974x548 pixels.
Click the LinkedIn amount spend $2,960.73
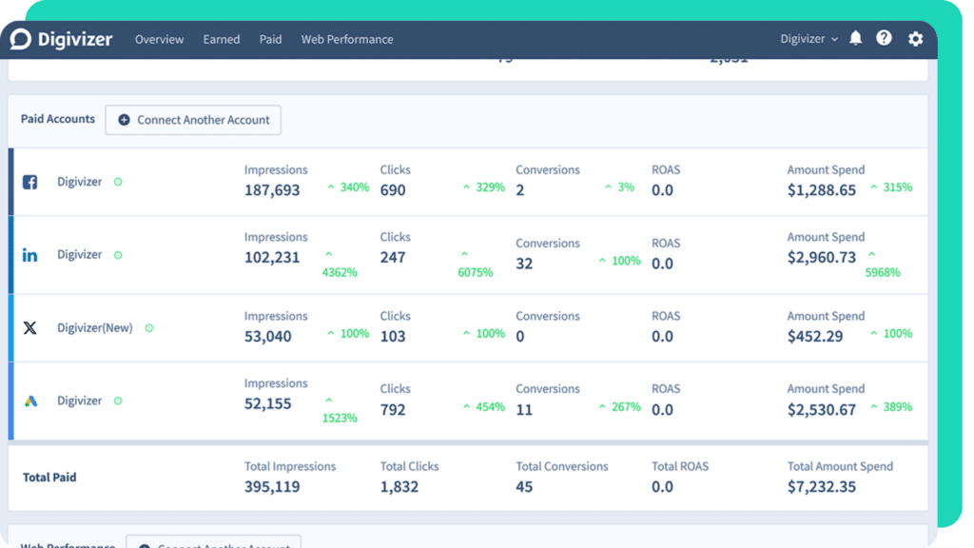coord(821,257)
